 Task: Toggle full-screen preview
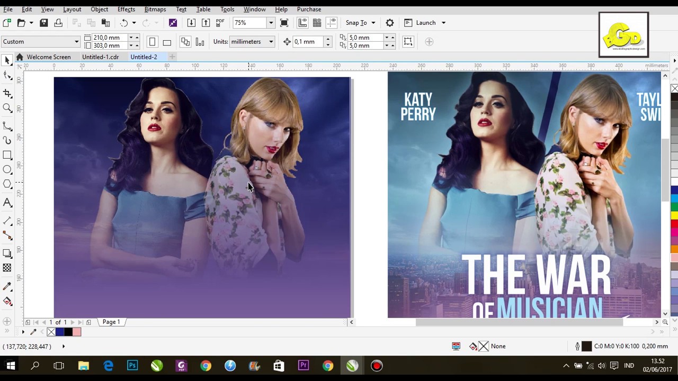pos(284,23)
